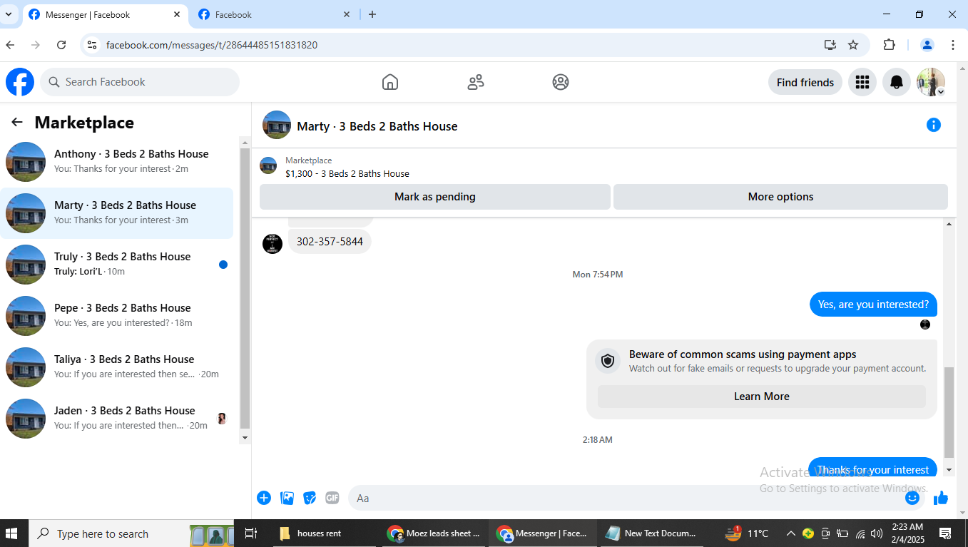
Task: Click the conversation list scrollbar
Action: (245, 287)
